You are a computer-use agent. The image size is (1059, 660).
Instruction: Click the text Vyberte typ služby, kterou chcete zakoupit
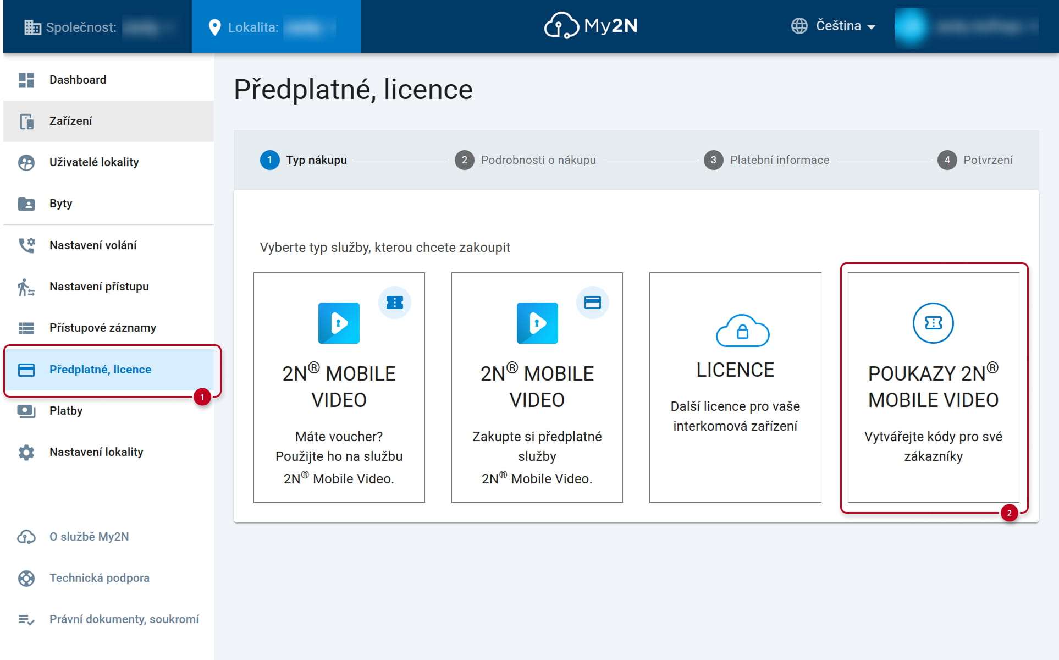click(x=385, y=248)
